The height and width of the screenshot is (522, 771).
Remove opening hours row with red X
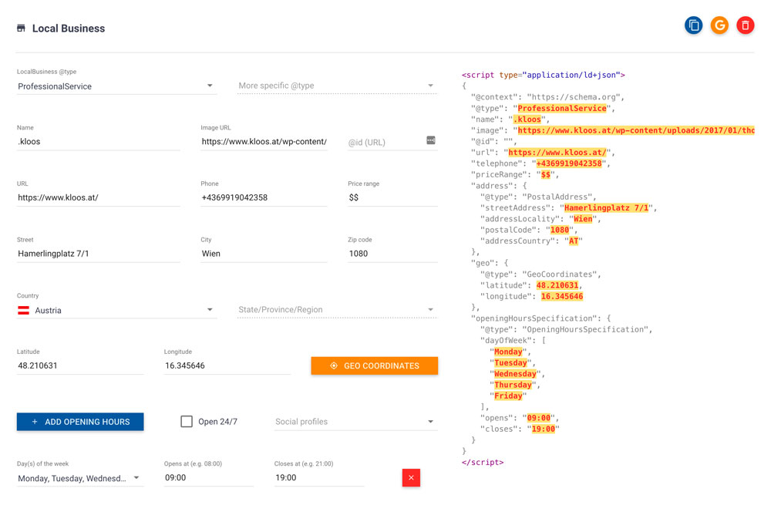411,477
